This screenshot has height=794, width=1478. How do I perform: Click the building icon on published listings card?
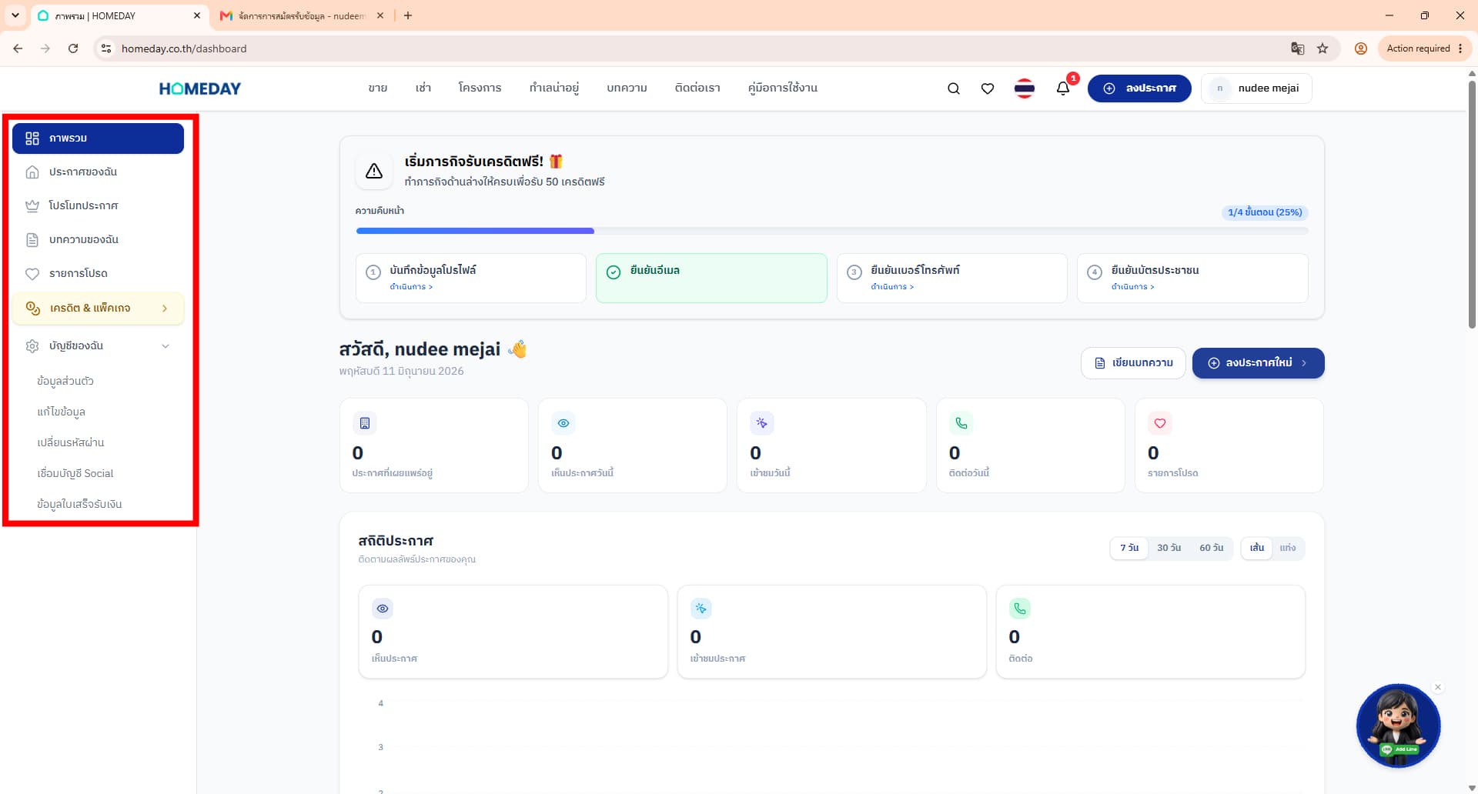tap(365, 423)
